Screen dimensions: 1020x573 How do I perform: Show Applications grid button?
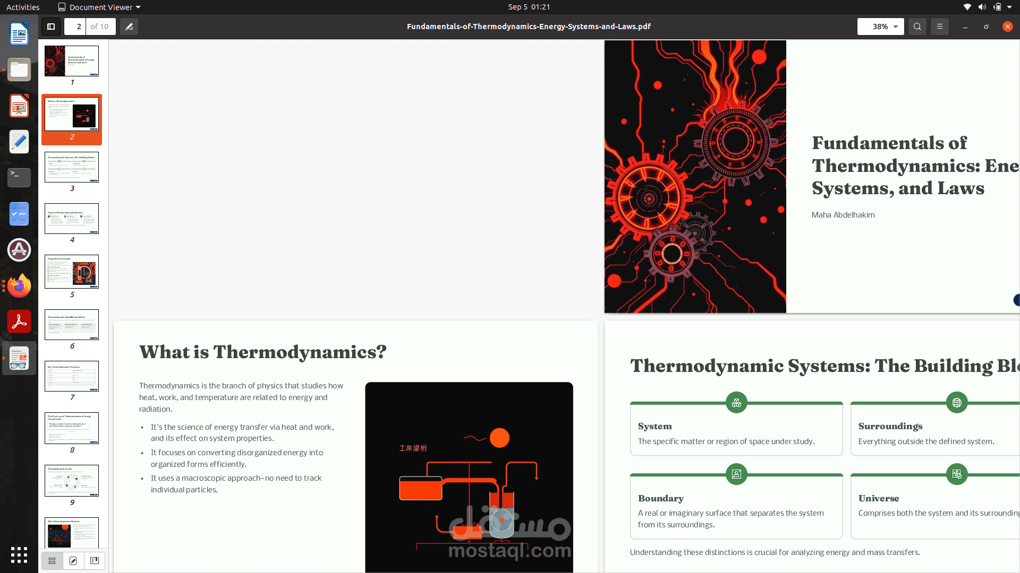[19, 555]
